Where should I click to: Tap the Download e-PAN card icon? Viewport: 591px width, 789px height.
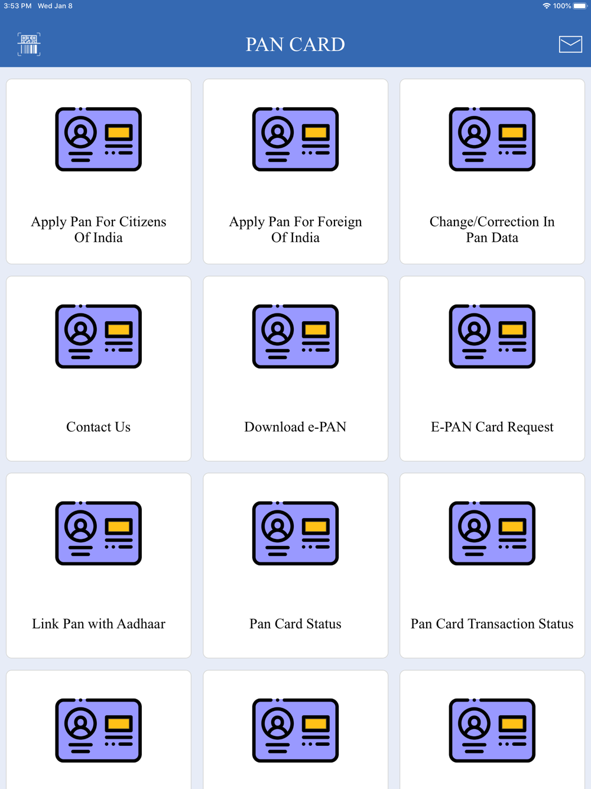coord(295,336)
